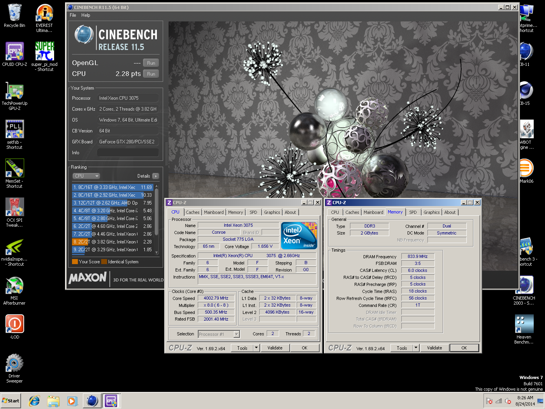Click Tools button in left CPU-Z
Viewport: 545px width, 409px height.
pyautogui.click(x=242, y=348)
